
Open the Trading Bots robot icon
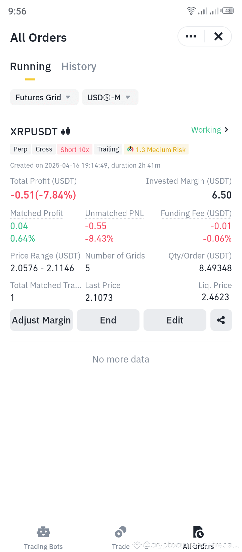[x=43, y=532]
